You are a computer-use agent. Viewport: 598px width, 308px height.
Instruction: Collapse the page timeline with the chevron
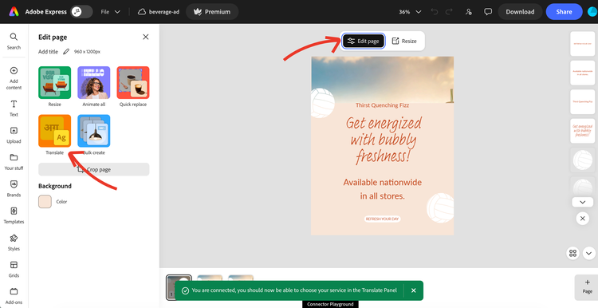[588, 253]
